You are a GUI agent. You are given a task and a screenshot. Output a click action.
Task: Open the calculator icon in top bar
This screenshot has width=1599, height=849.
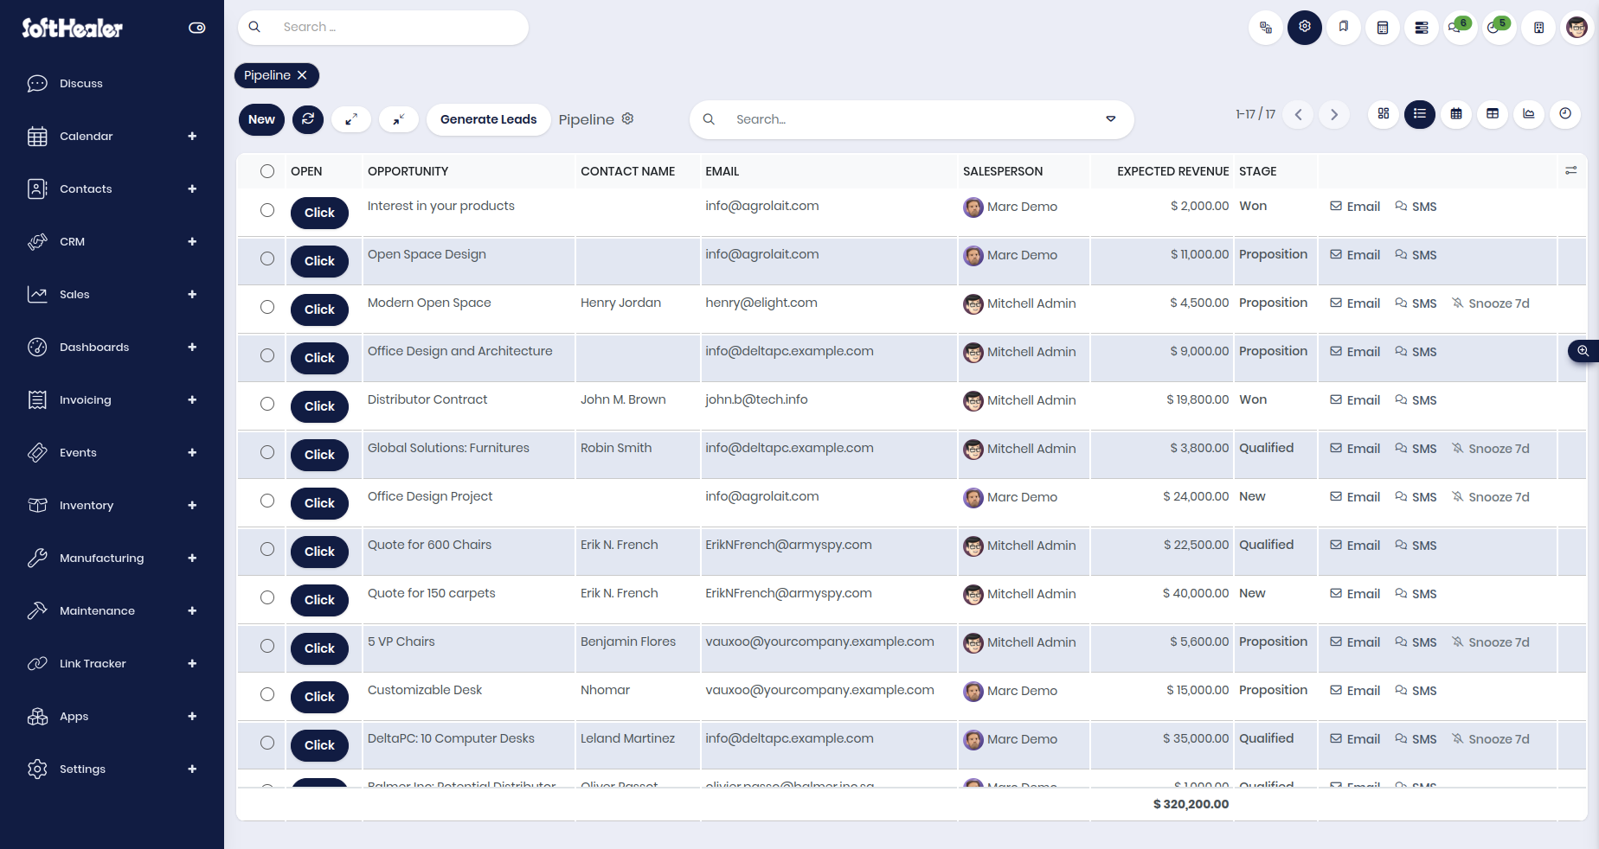click(x=1383, y=28)
